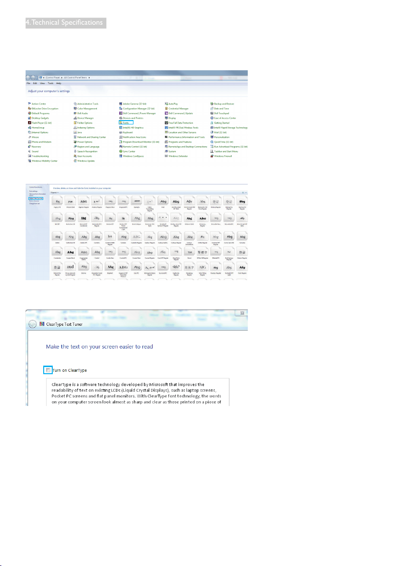Open Phone and Modem
Viewport: 399px width, 566px height.
(40, 142)
